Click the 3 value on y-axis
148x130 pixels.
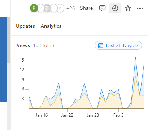coord(23,99)
